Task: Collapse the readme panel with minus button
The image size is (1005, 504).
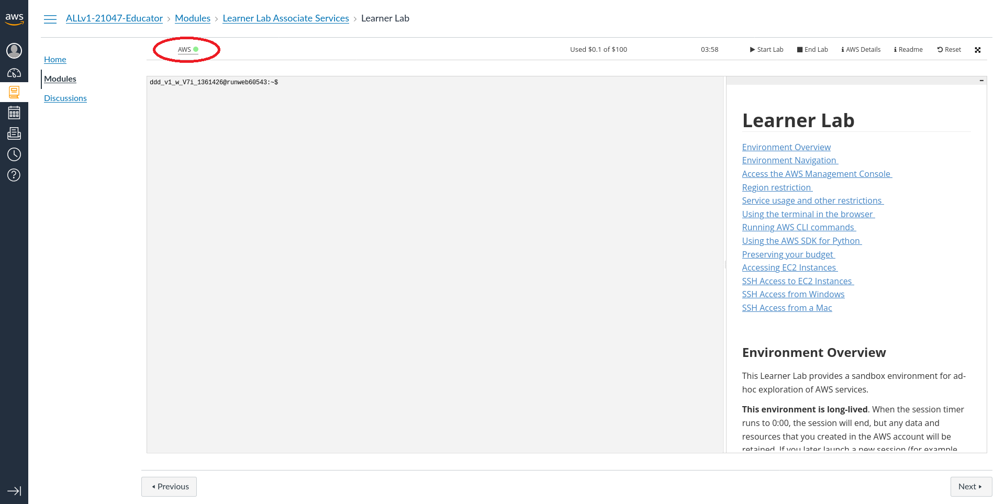Action: click(x=981, y=81)
